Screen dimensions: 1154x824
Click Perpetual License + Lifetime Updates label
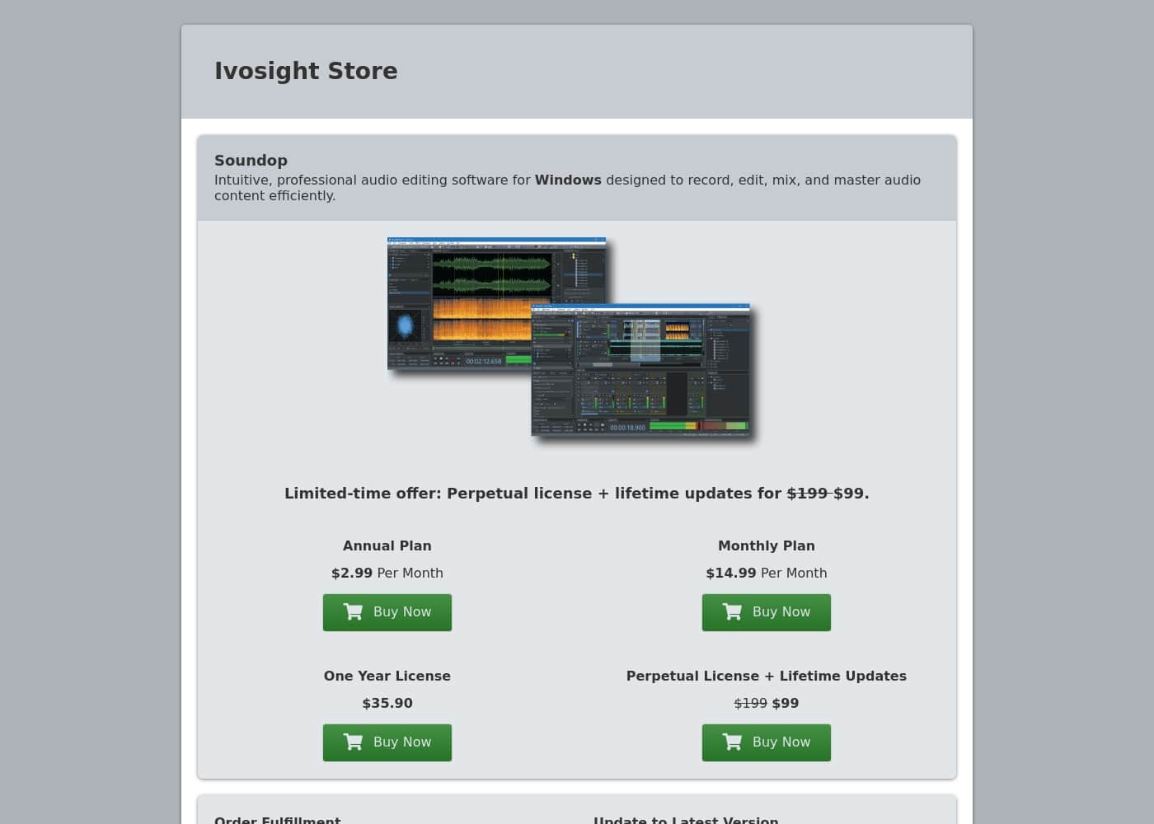click(x=767, y=676)
